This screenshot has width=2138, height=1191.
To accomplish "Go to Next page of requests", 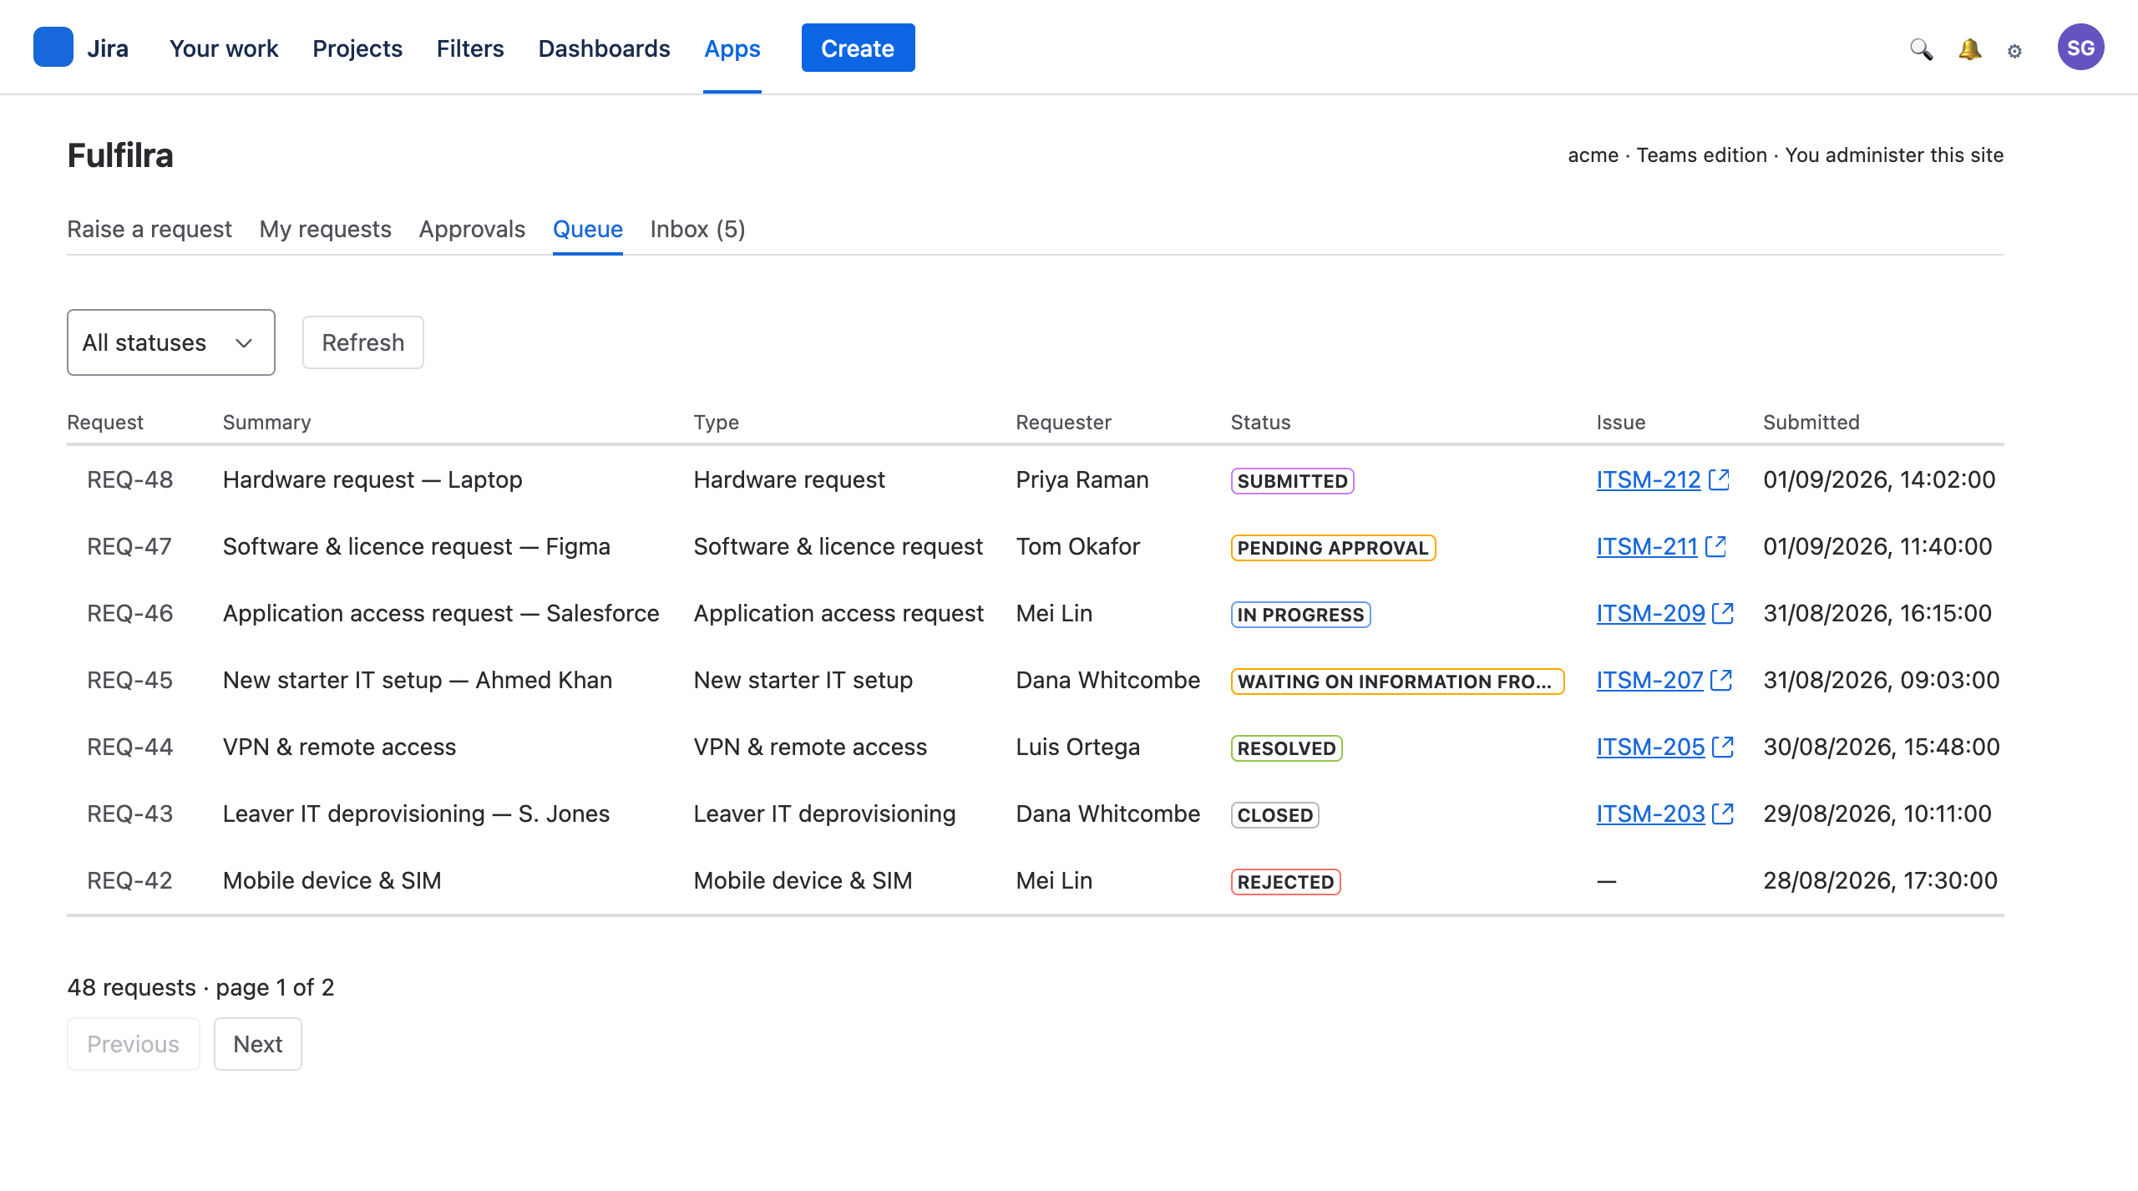I will [x=258, y=1044].
